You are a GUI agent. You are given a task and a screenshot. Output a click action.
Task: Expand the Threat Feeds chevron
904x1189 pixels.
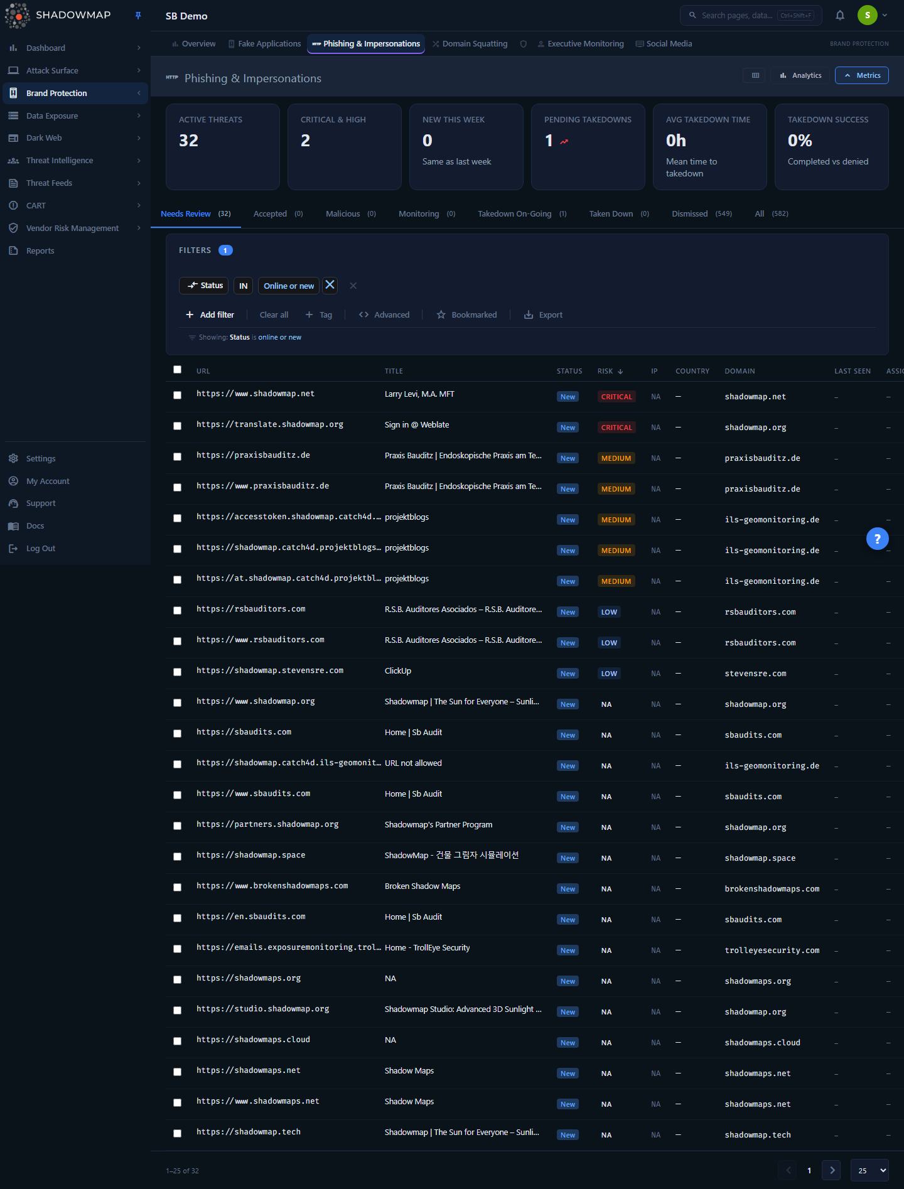click(139, 183)
